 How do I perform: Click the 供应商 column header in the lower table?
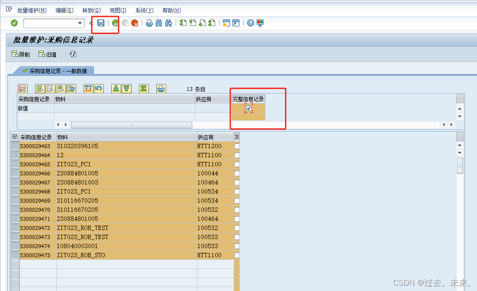pyautogui.click(x=216, y=137)
